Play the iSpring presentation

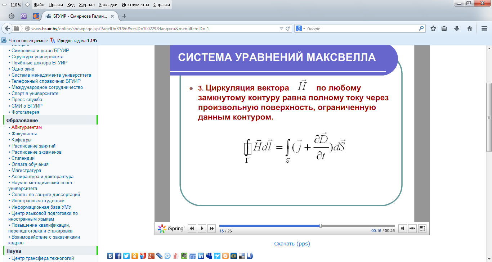click(202, 228)
